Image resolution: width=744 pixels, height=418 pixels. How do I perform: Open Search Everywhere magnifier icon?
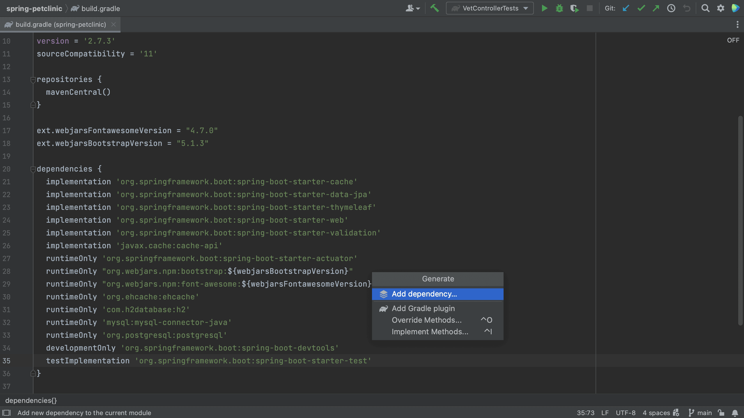point(705,8)
